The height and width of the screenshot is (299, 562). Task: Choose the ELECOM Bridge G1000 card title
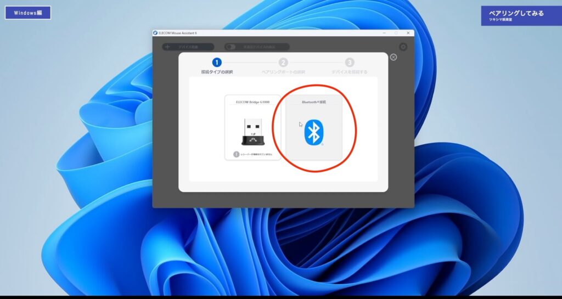(252, 102)
